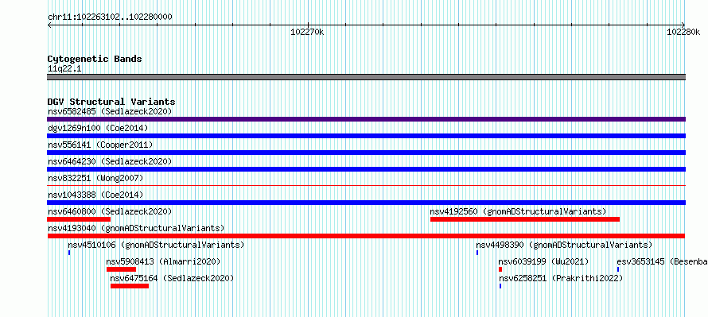708x317 pixels.
Task: Click the blue nsv556141 variant bar
Action: (x=366, y=153)
